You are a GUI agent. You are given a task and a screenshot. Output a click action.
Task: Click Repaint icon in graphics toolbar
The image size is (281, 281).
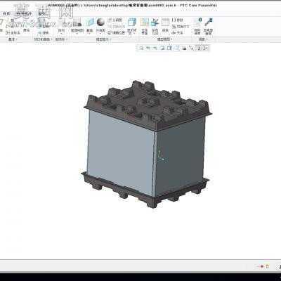coord(162,48)
